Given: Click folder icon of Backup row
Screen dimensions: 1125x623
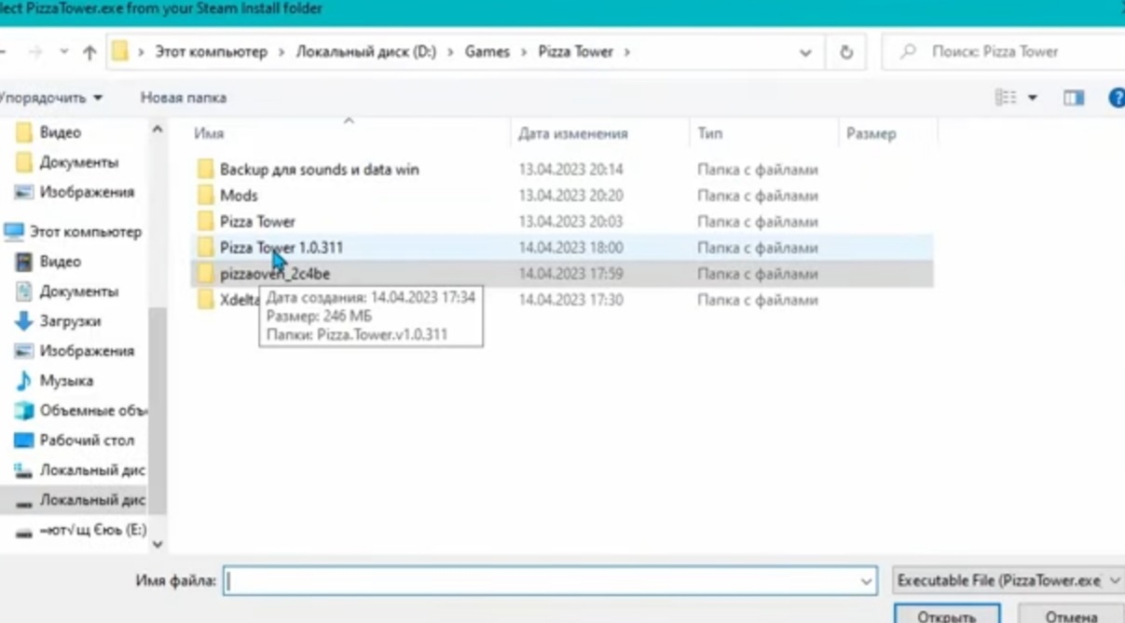Looking at the screenshot, I should (205, 169).
